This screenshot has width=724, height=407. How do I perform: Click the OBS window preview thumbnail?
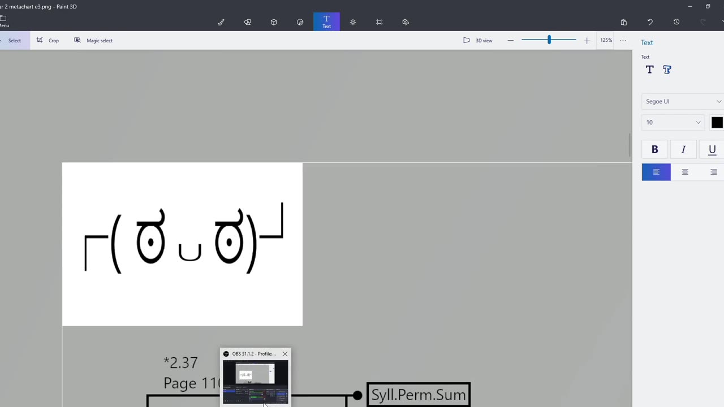(255, 382)
